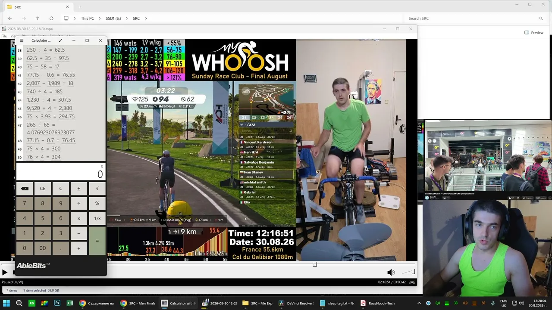Mute the media player volume
552x310 pixels.
click(x=391, y=272)
